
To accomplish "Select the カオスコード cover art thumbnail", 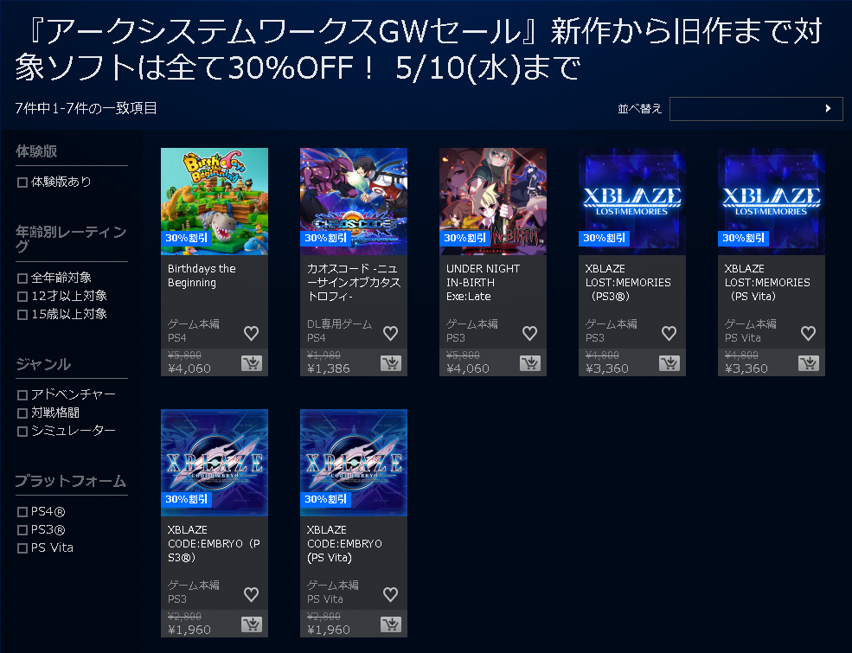I will point(353,202).
